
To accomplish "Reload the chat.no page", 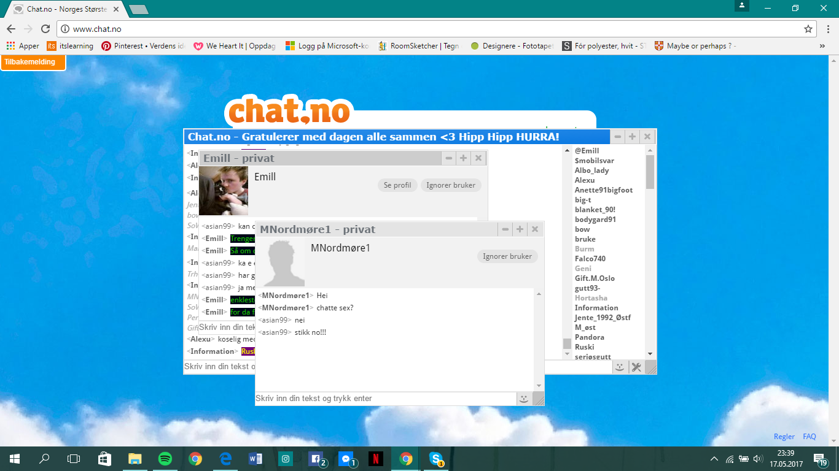I will click(45, 29).
